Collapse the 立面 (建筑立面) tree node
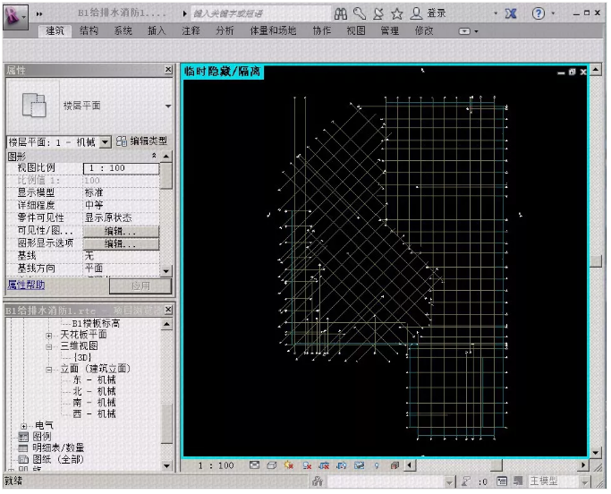The width and height of the screenshot is (611, 494). coord(49,370)
